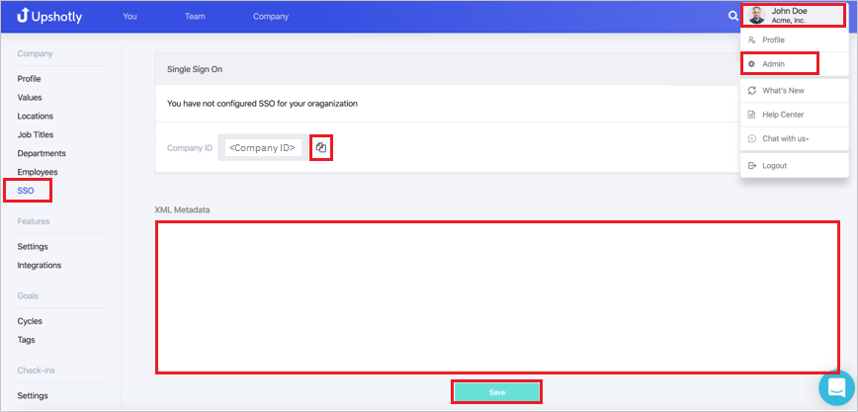Click the 'You have not configured SSO' message

click(x=262, y=104)
